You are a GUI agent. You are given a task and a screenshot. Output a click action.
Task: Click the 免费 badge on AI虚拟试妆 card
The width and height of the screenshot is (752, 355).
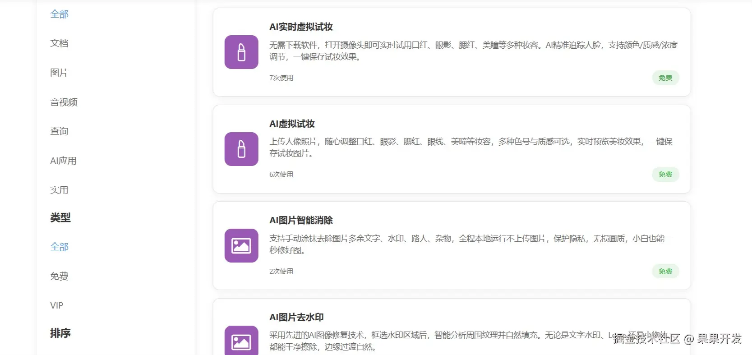[x=665, y=174]
